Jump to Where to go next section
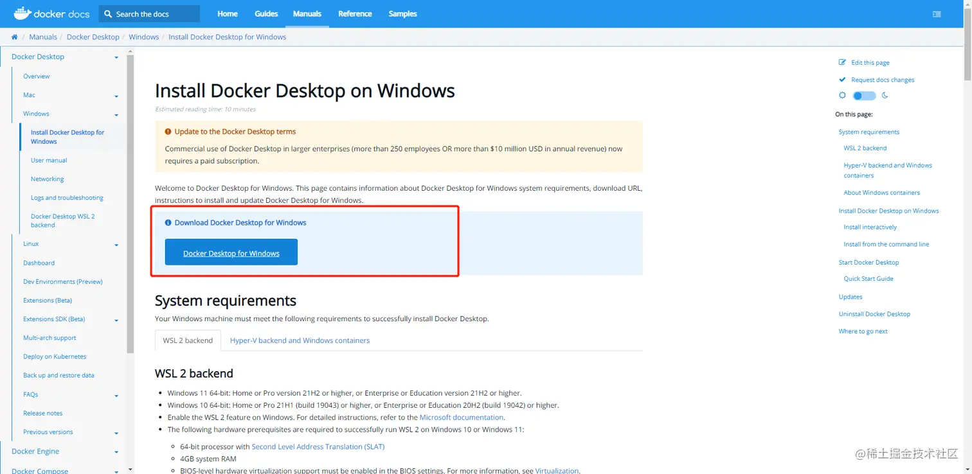972x474 pixels. point(863,331)
